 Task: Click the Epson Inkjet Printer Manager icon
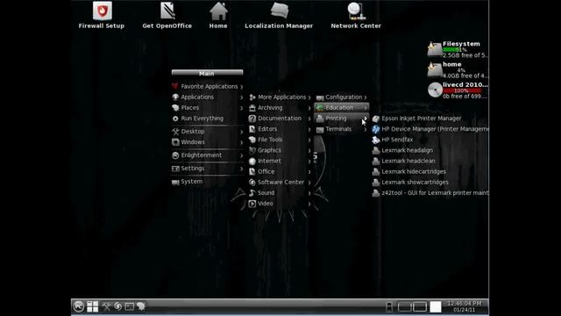(376, 118)
